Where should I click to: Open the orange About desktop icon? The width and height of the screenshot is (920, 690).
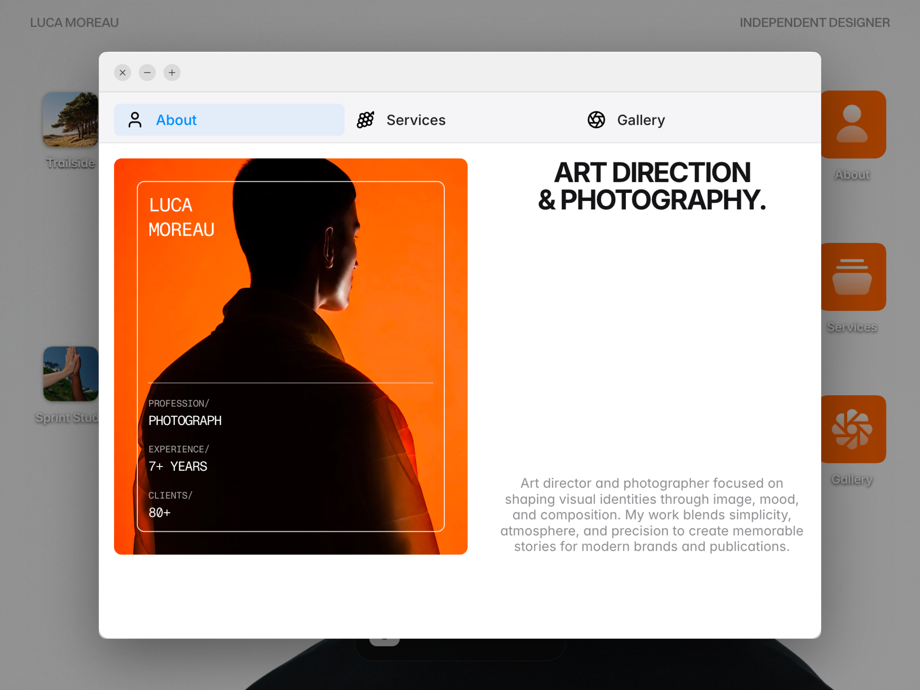853,124
